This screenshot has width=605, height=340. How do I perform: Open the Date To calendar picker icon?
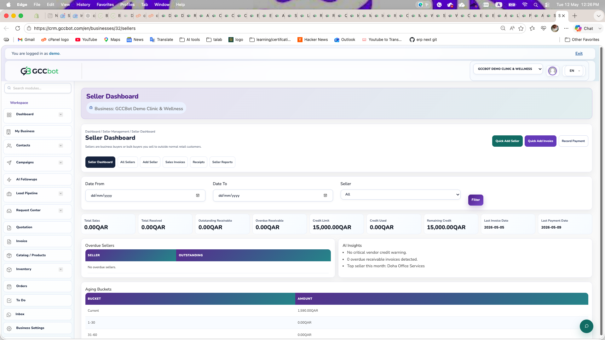pyautogui.click(x=325, y=195)
